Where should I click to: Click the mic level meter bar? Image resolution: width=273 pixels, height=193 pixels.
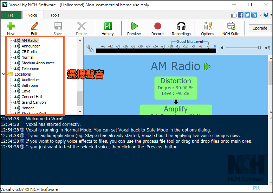[156, 51]
